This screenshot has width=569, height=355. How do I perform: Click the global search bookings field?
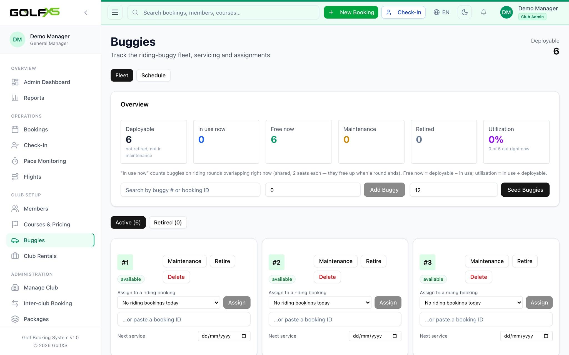coord(223,12)
